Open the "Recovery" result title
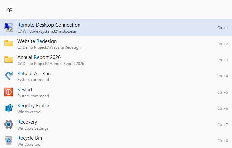 pos(27,122)
